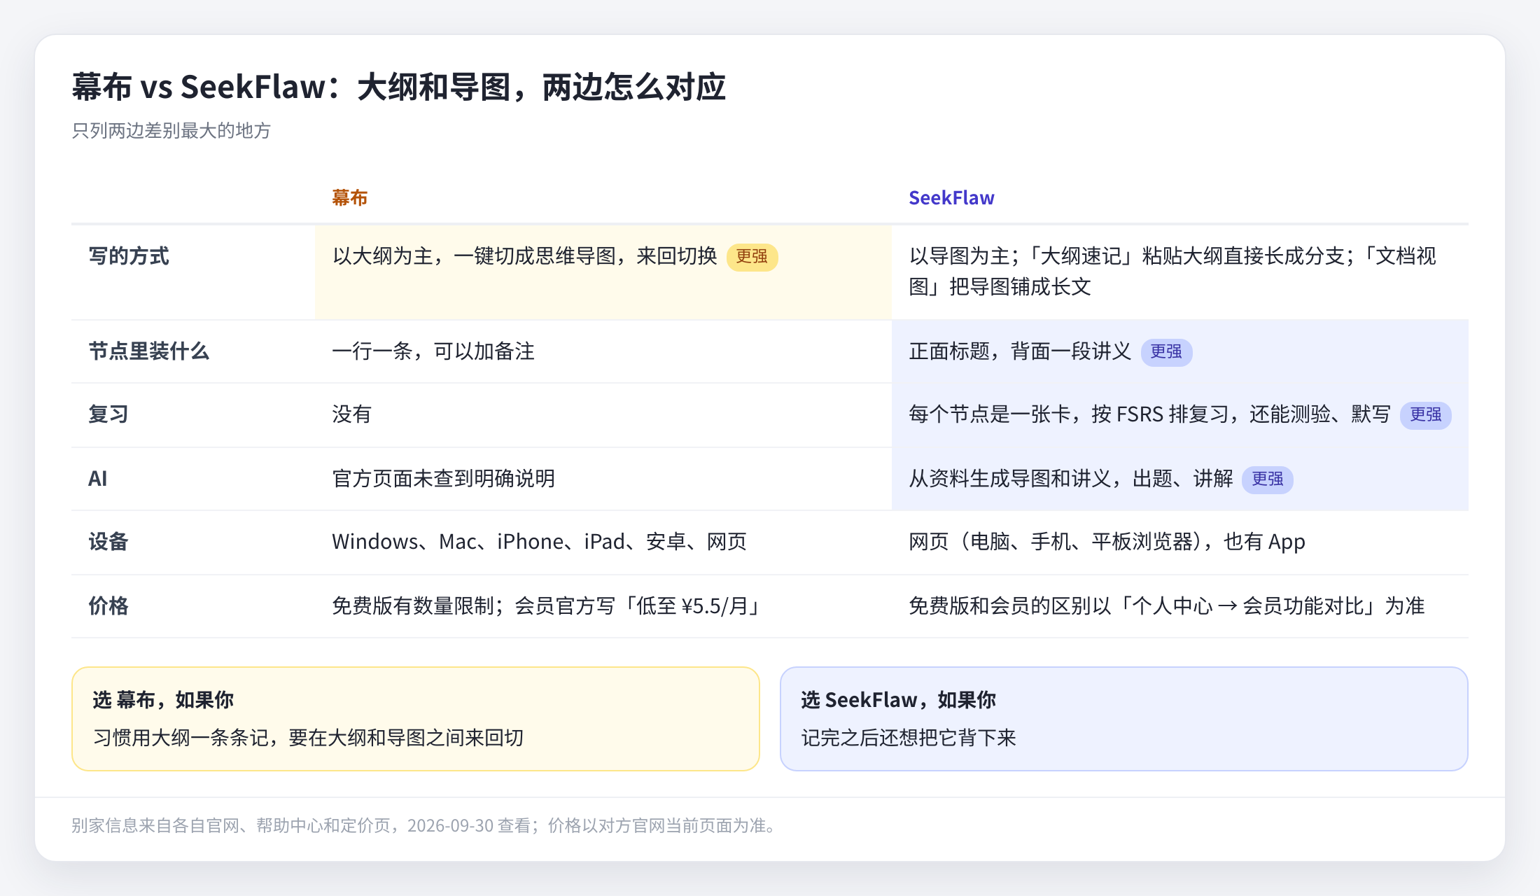Viewport: 1540px width, 896px height.
Task: Select the AI row label
Action: click(98, 479)
